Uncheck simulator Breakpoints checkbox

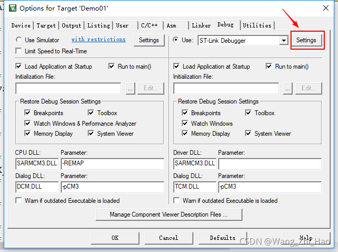coord(27,113)
